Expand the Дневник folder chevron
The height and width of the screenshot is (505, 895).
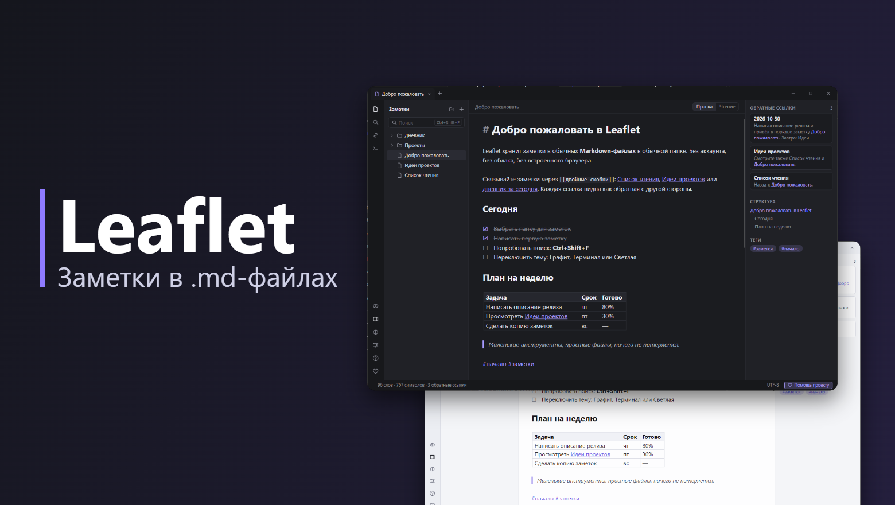click(392, 135)
